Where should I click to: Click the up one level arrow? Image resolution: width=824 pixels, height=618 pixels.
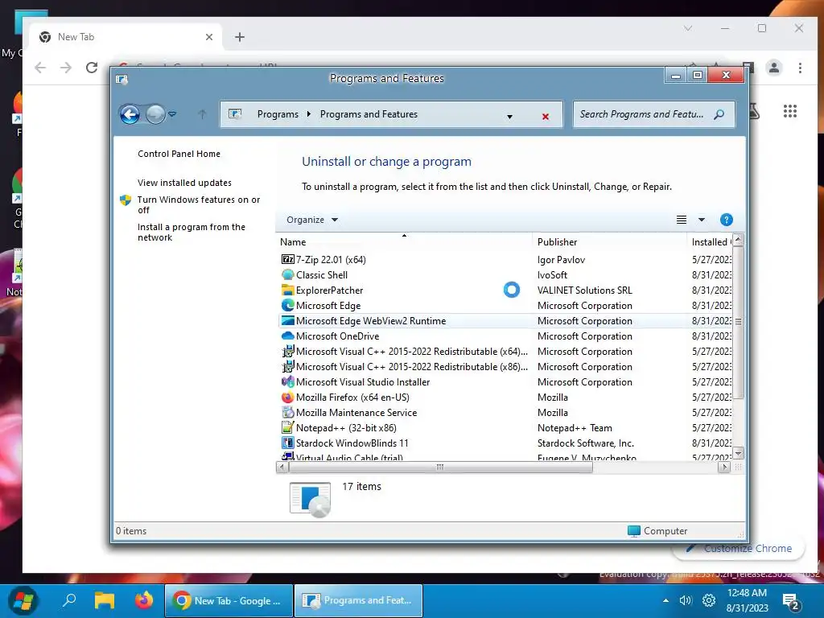point(202,114)
